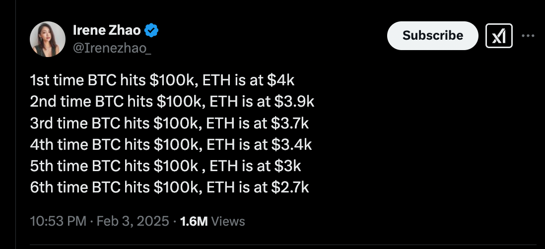Click the Views label

click(x=228, y=221)
